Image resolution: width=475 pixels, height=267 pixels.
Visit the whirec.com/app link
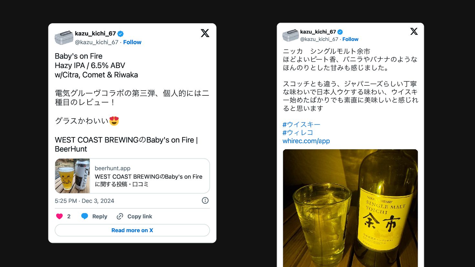306,141
